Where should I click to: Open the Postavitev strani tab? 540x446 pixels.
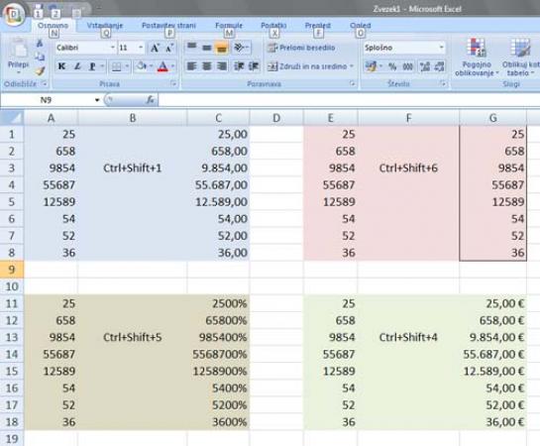[x=168, y=26]
